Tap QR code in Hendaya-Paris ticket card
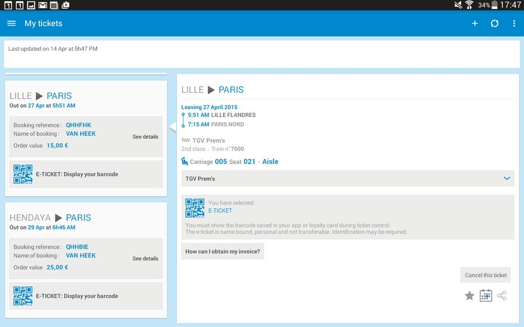 (23, 296)
